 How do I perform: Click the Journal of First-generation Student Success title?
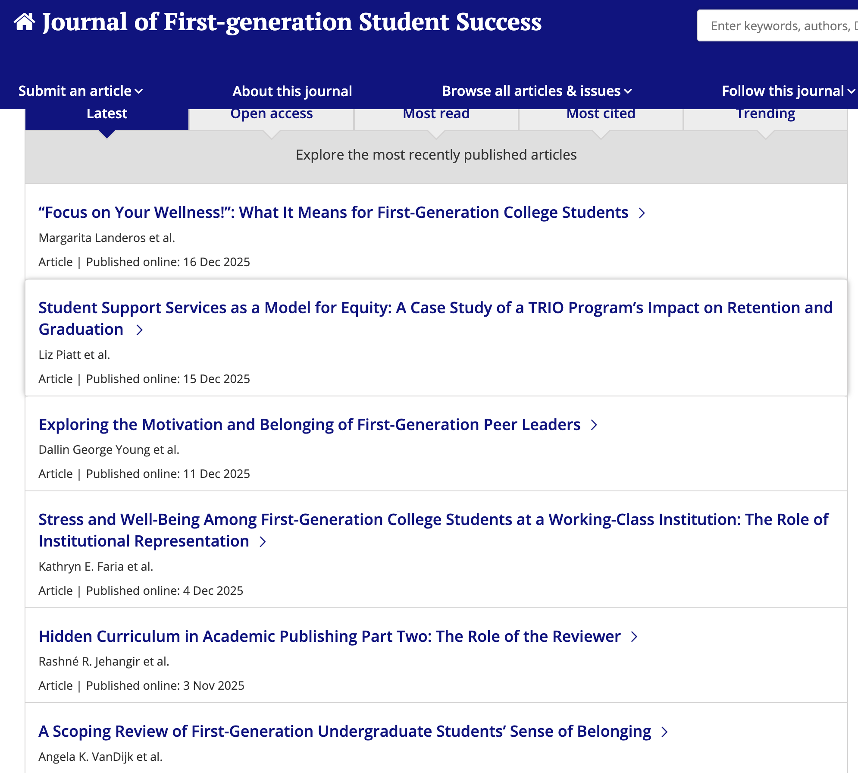[x=291, y=22]
